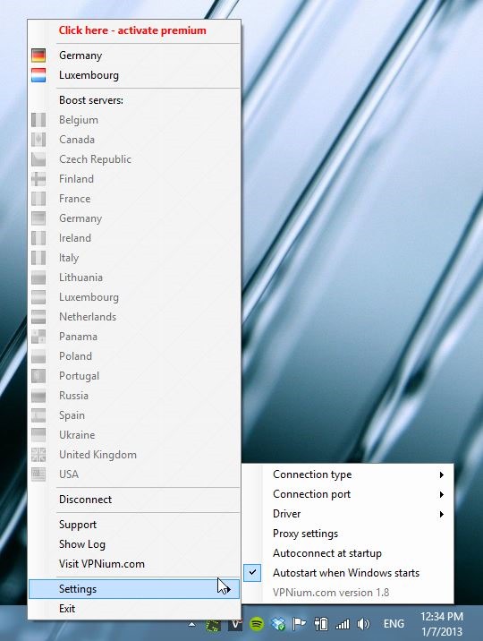Click the green chip tray icon
This screenshot has width=483, height=641.
point(213,624)
